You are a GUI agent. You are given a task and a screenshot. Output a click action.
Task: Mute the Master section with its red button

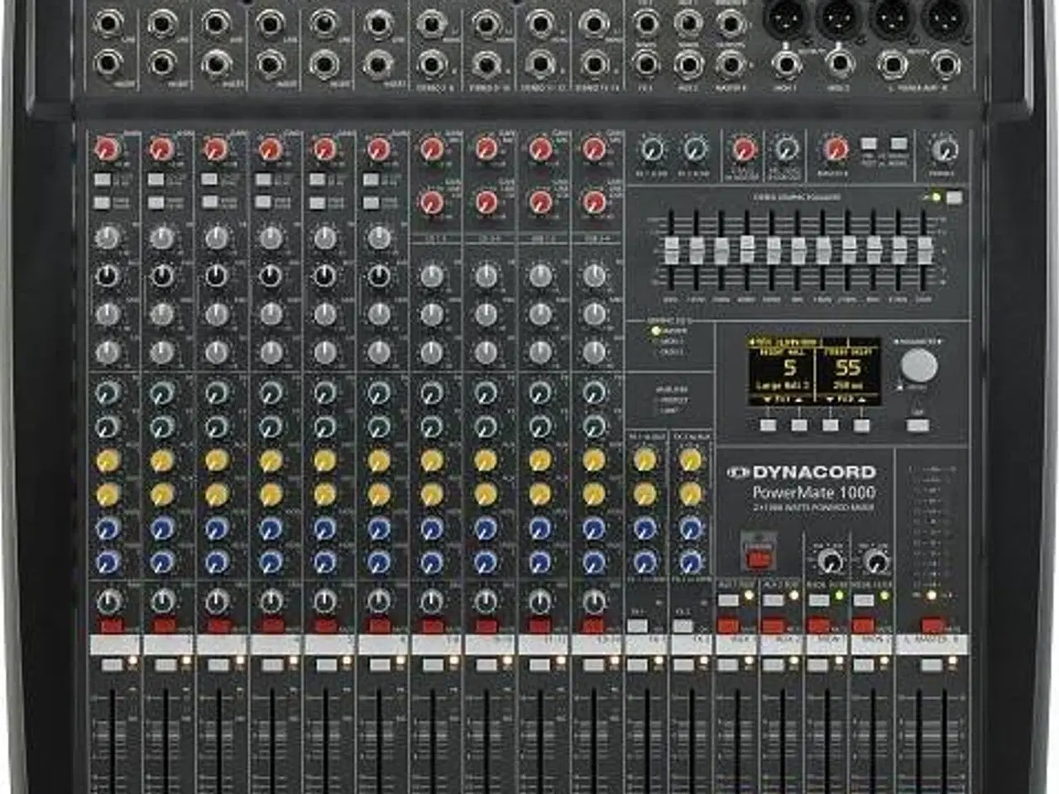pos(934,626)
